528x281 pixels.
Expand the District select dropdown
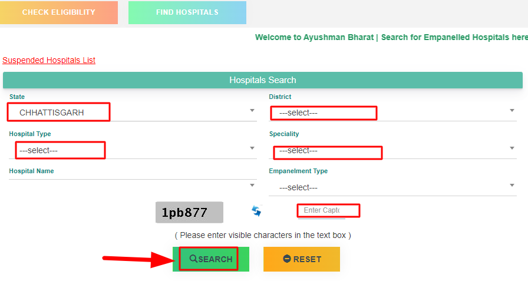tap(392, 113)
